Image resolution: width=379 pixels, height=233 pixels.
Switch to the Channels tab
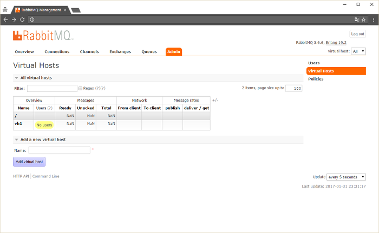89,52
